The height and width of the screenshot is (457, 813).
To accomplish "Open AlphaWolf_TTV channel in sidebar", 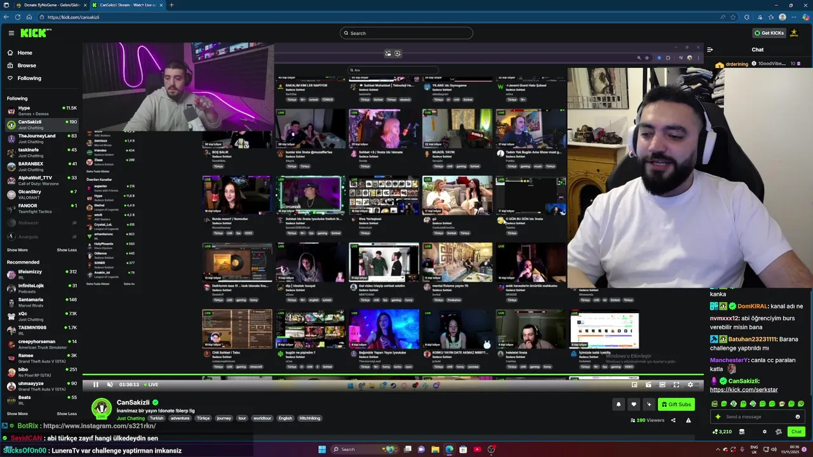I will click(x=42, y=180).
